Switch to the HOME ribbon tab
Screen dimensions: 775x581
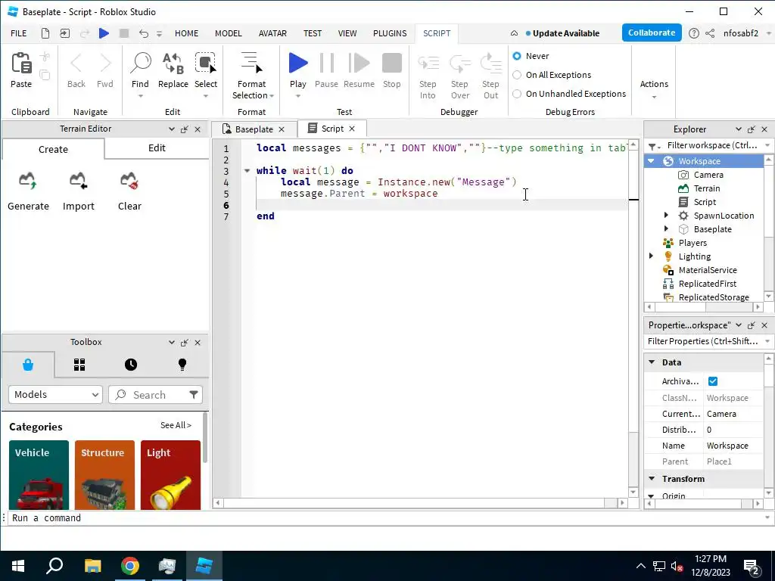coord(186,33)
